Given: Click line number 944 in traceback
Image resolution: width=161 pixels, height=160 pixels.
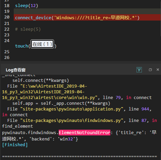Looking at the screenshot, I should click(x=145, y=109).
